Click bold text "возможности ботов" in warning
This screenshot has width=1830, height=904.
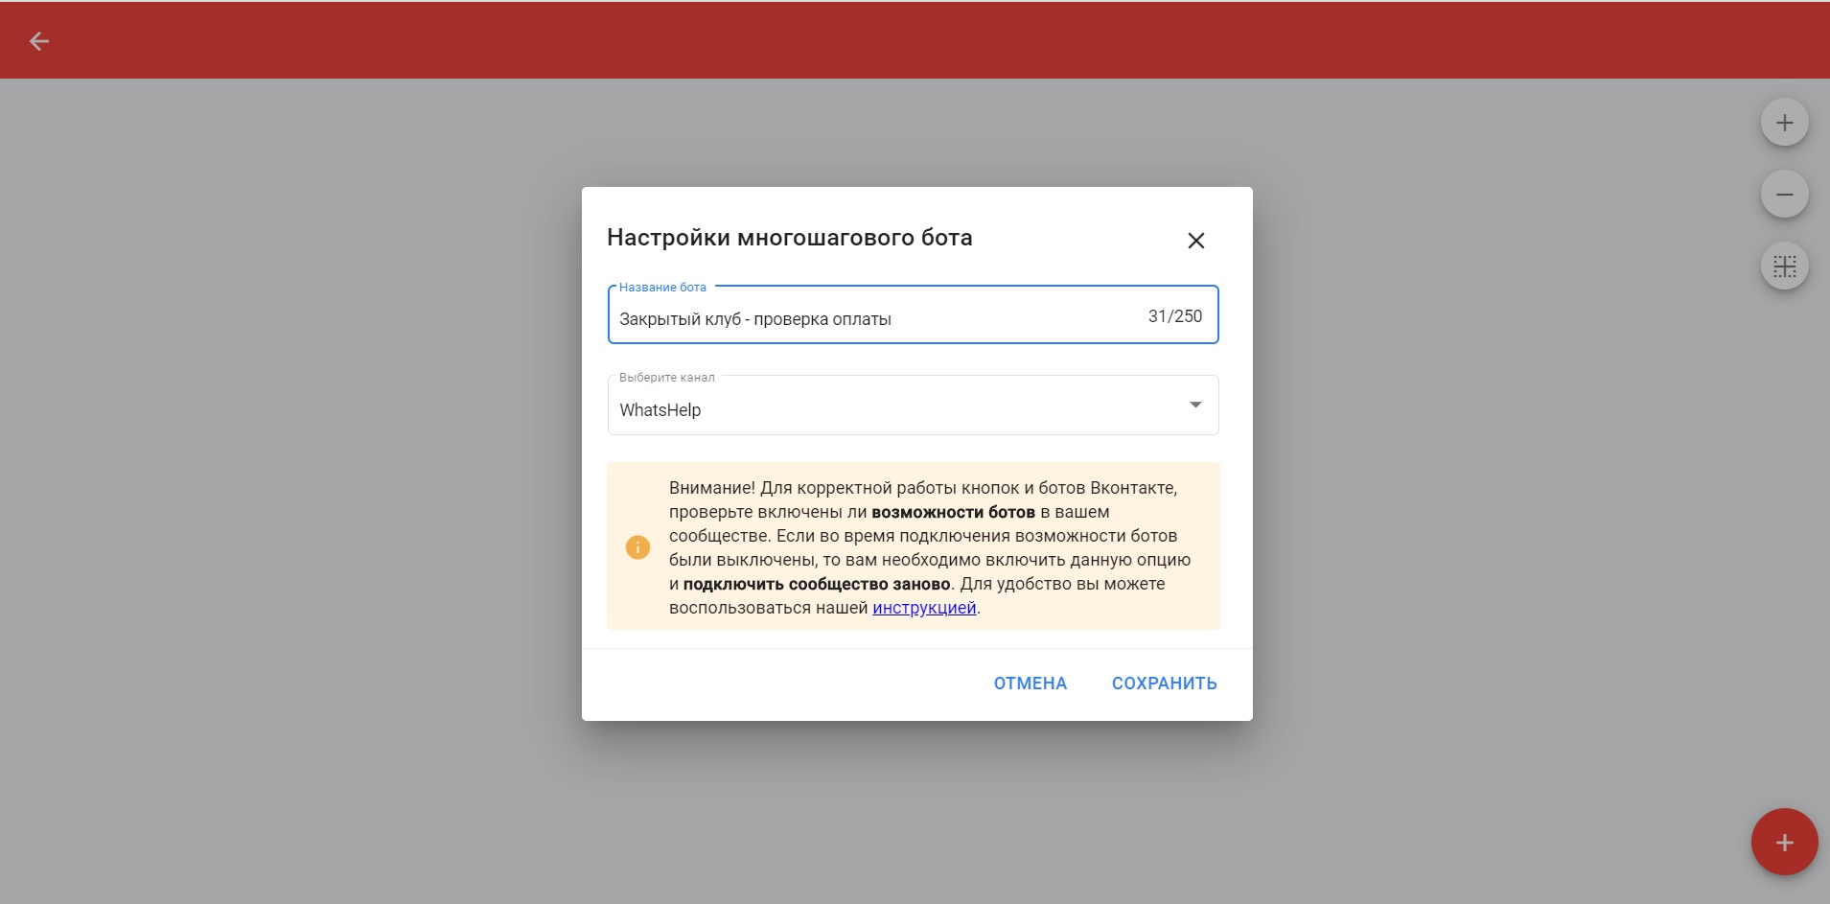click(x=953, y=512)
